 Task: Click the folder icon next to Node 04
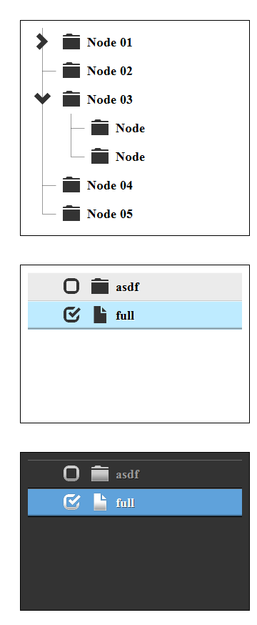coord(71,185)
